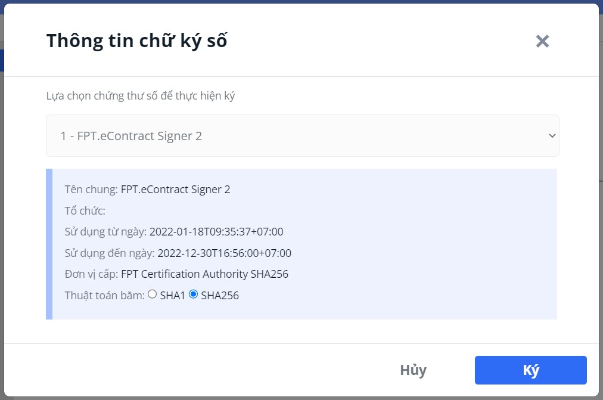Click the 'Sử dụng đến ngày' expiry date value
The width and height of the screenshot is (603, 400).
point(224,253)
